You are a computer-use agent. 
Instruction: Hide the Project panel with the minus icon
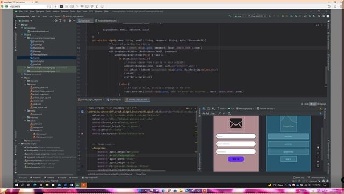point(74,20)
